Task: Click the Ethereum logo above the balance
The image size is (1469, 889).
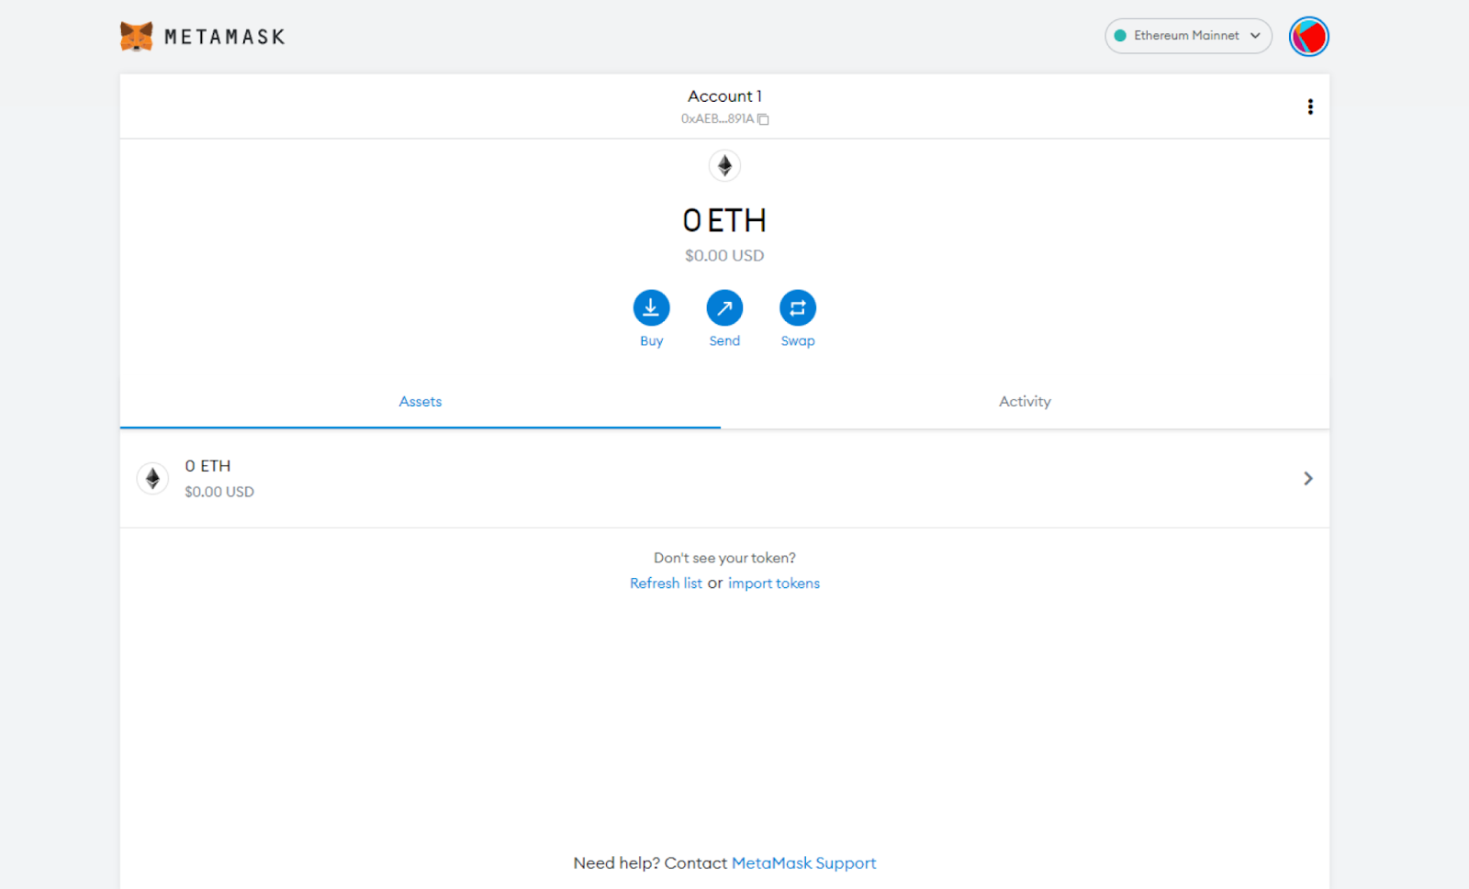Action: 724,165
